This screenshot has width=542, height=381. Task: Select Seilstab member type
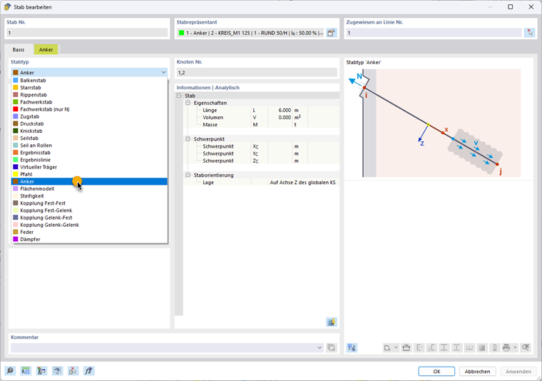click(90, 138)
